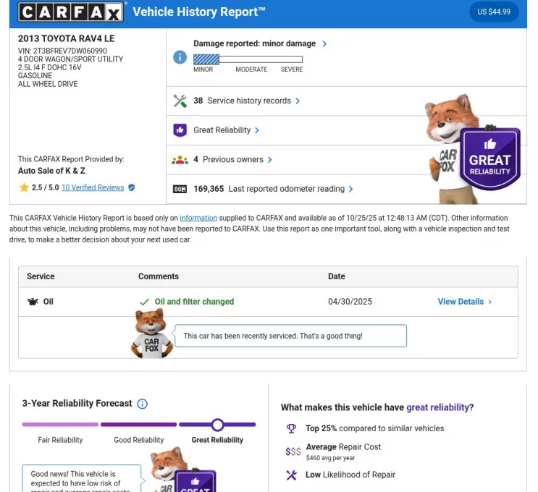538x492 pixels.
Task: Click the odometer reading icon
Action: tap(180, 190)
